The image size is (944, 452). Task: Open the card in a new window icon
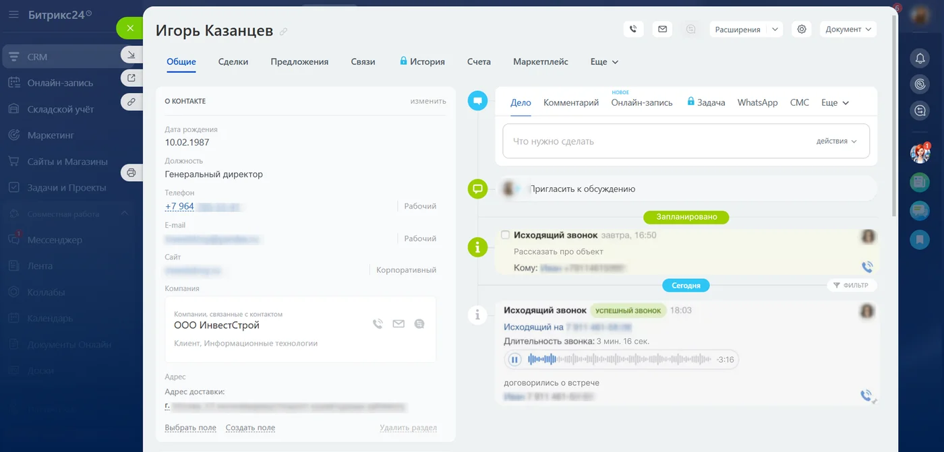(x=131, y=78)
